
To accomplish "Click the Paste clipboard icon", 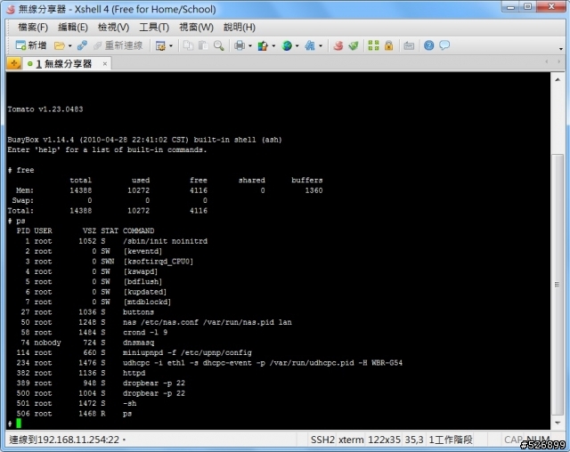I will [203, 45].
